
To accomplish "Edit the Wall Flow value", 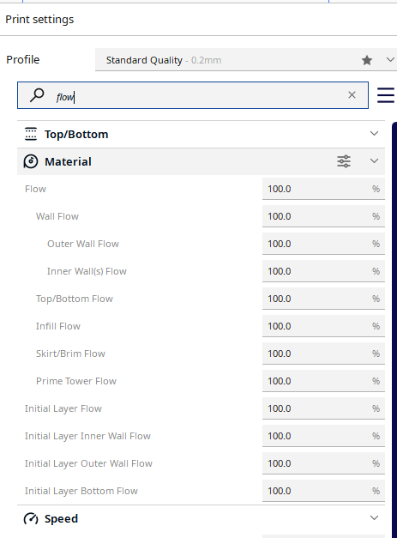I will pos(323,216).
